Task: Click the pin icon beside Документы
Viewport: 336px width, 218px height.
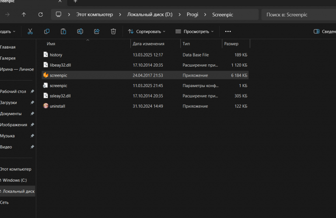Action: pos(32,114)
